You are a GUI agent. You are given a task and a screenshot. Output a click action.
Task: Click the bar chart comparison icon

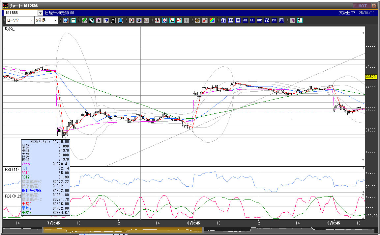click(x=172, y=21)
